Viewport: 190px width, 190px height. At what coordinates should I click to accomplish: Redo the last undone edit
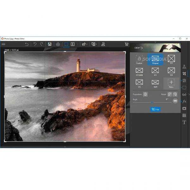[41, 44]
